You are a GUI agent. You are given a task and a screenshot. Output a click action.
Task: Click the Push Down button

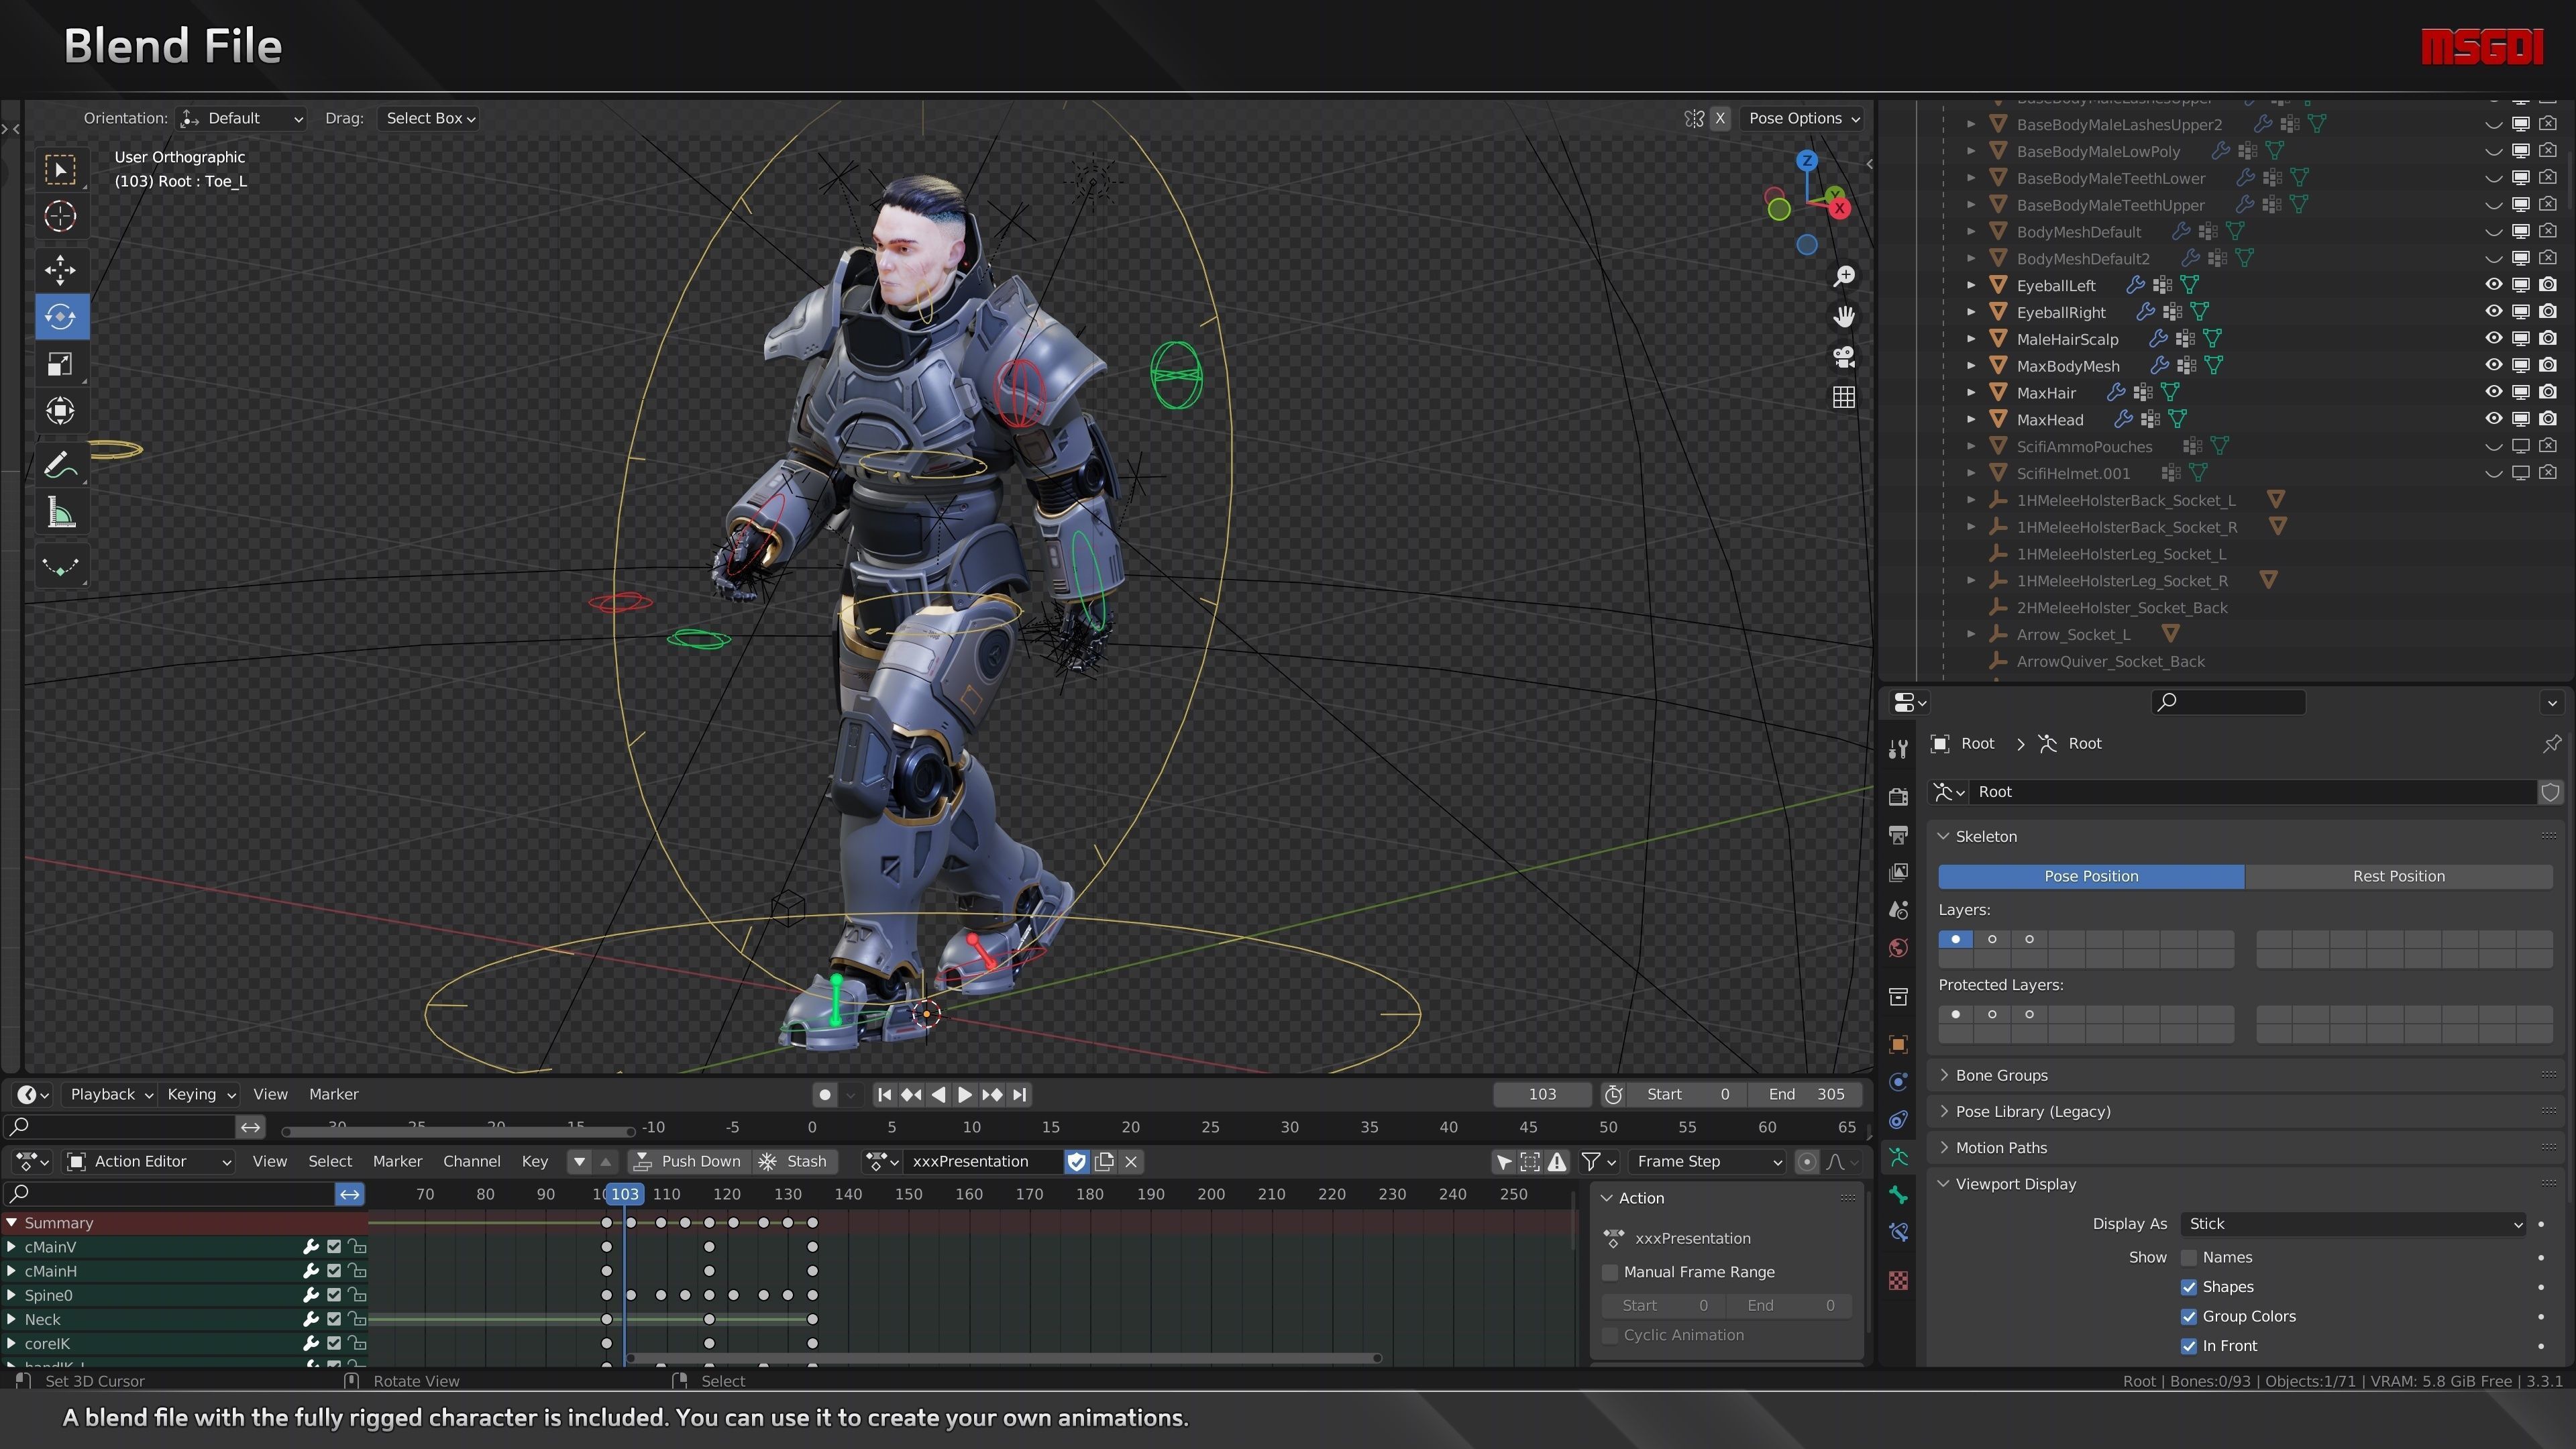coord(688,1162)
